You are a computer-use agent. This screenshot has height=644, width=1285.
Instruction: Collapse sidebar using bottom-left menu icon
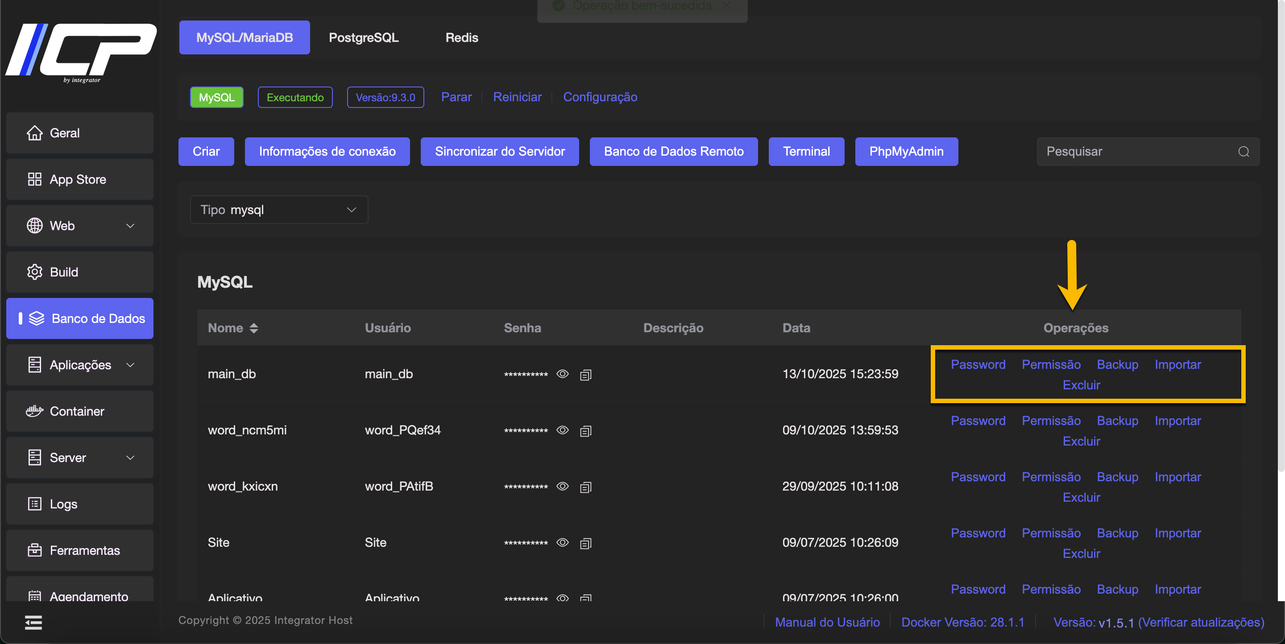pyautogui.click(x=33, y=622)
